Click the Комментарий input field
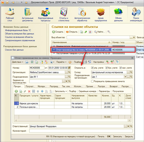 pos(81,131)
